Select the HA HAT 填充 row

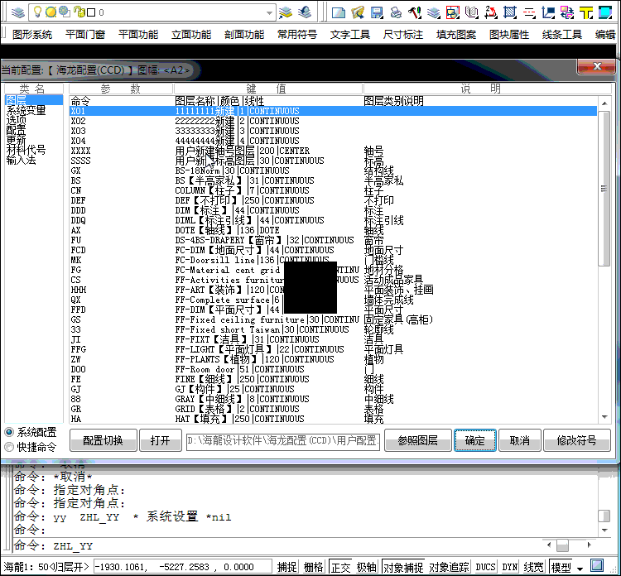(x=333, y=419)
